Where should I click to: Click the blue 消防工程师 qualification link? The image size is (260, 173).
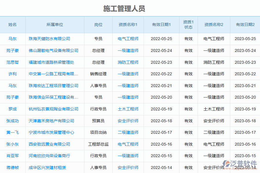(x=128, y=62)
